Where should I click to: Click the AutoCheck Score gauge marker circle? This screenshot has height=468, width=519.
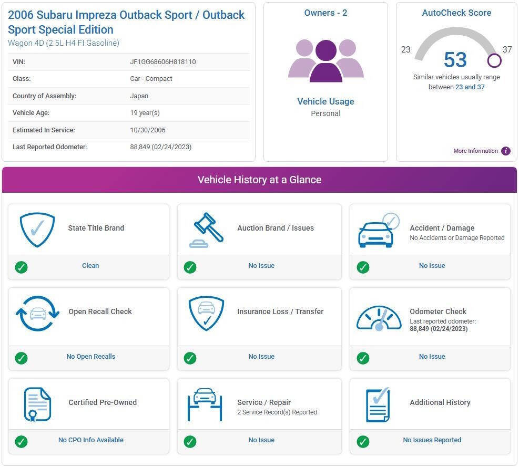(494, 61)
